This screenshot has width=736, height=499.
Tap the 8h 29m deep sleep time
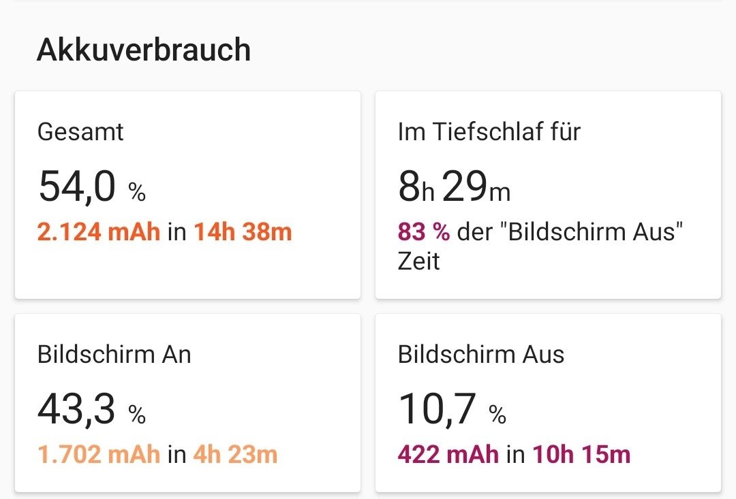point(454,187)
